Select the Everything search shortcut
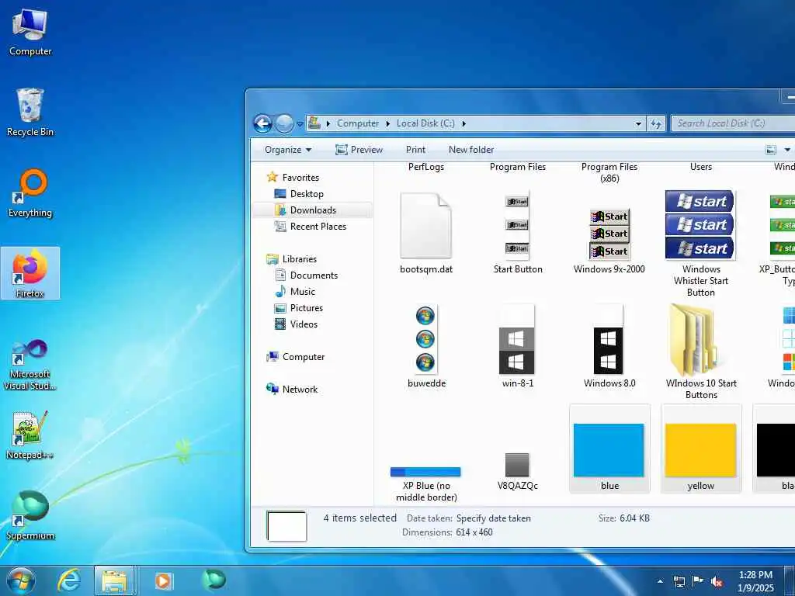The image size is (795, 596). (x=30, y=193)
